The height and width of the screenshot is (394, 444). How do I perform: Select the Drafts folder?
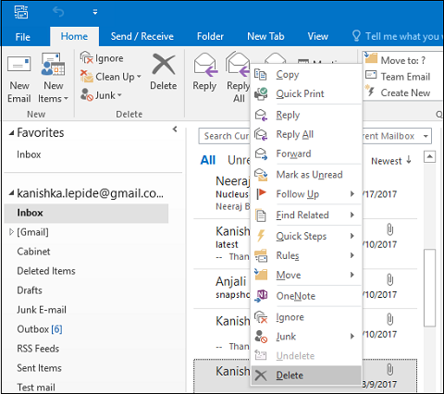[x=30, y=290]
